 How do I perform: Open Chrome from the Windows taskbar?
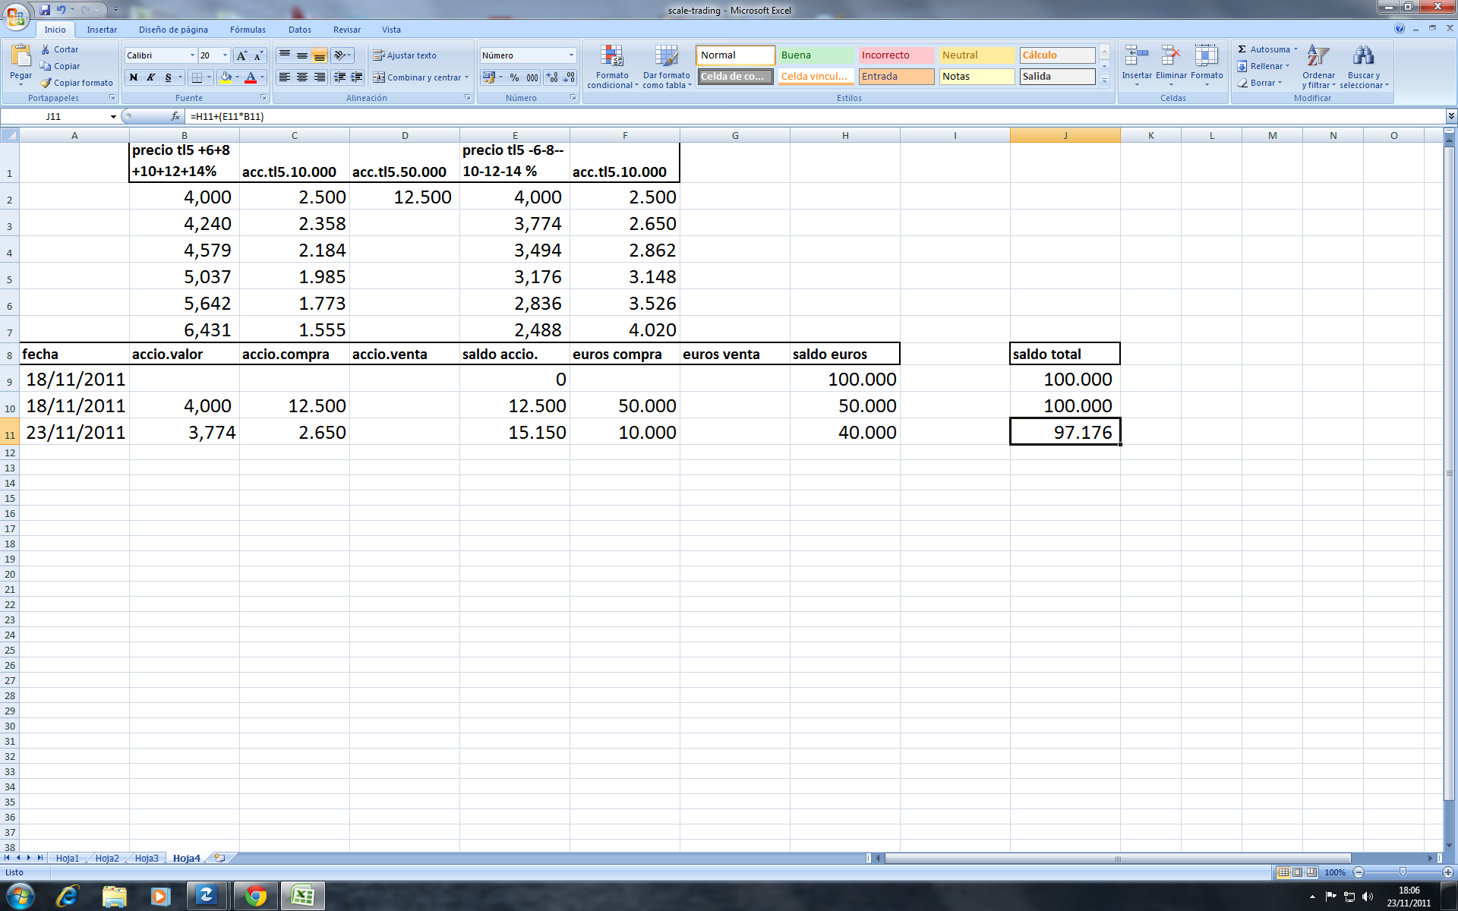click(x=256, y=897)
